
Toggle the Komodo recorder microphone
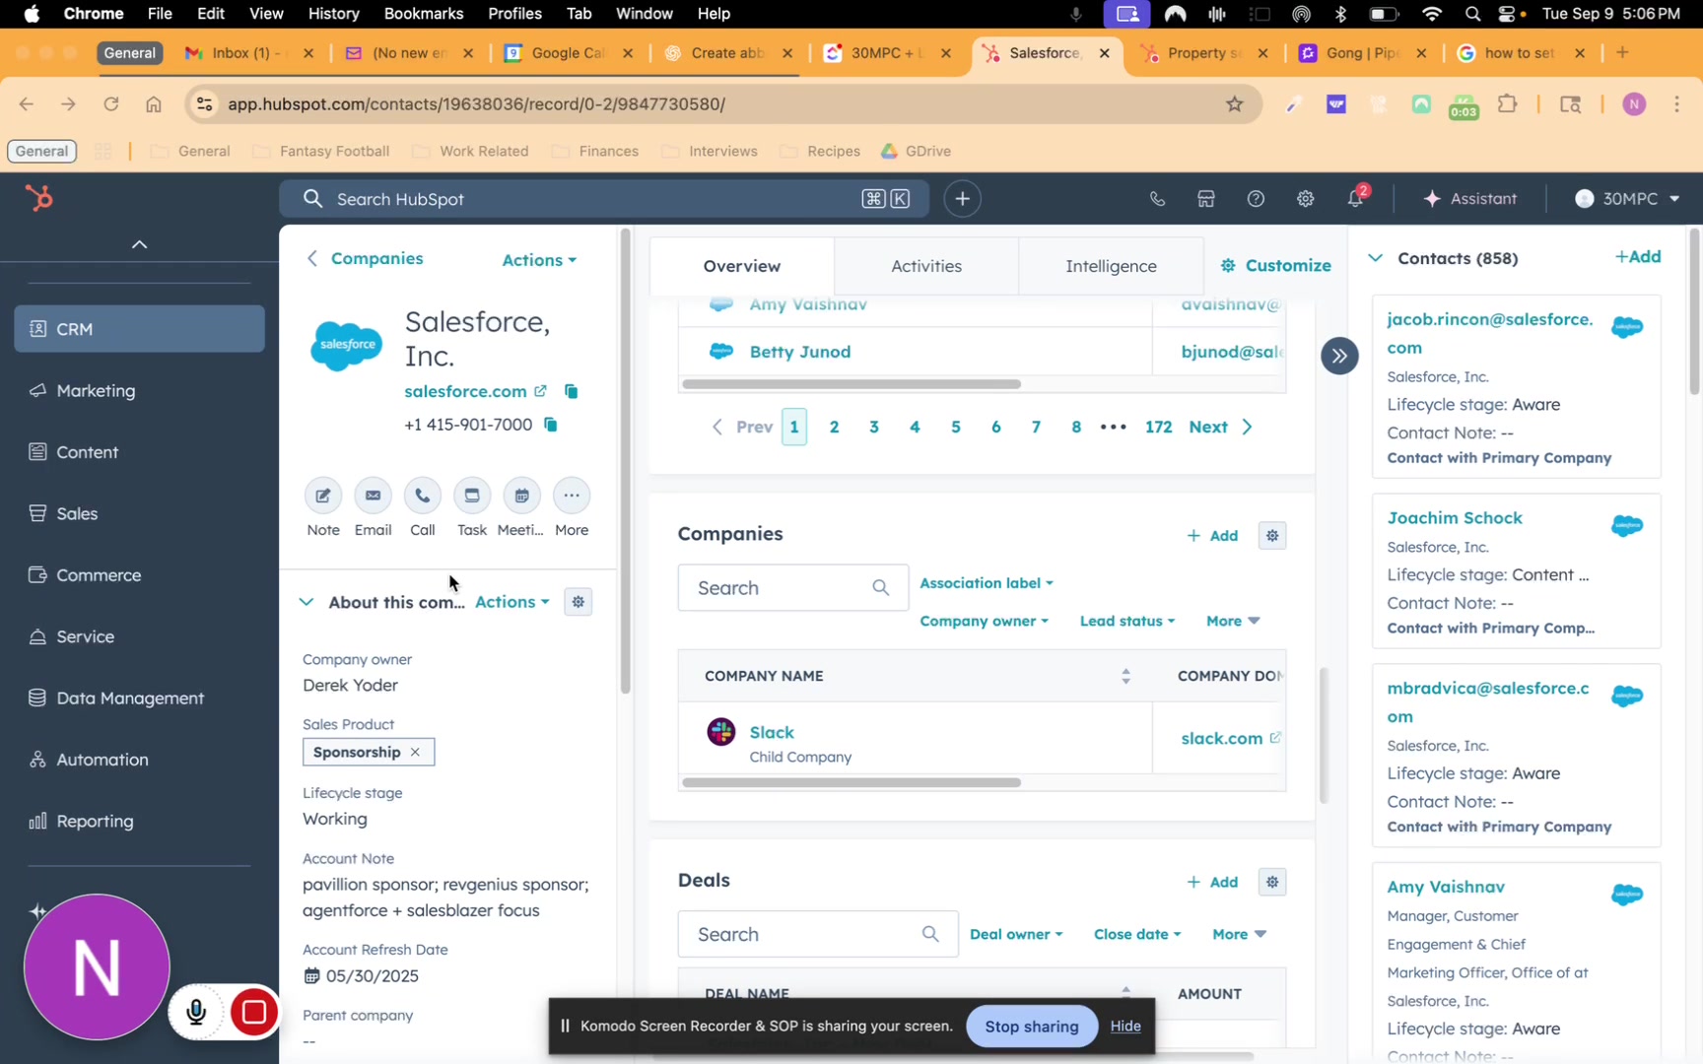[196, 1013]
